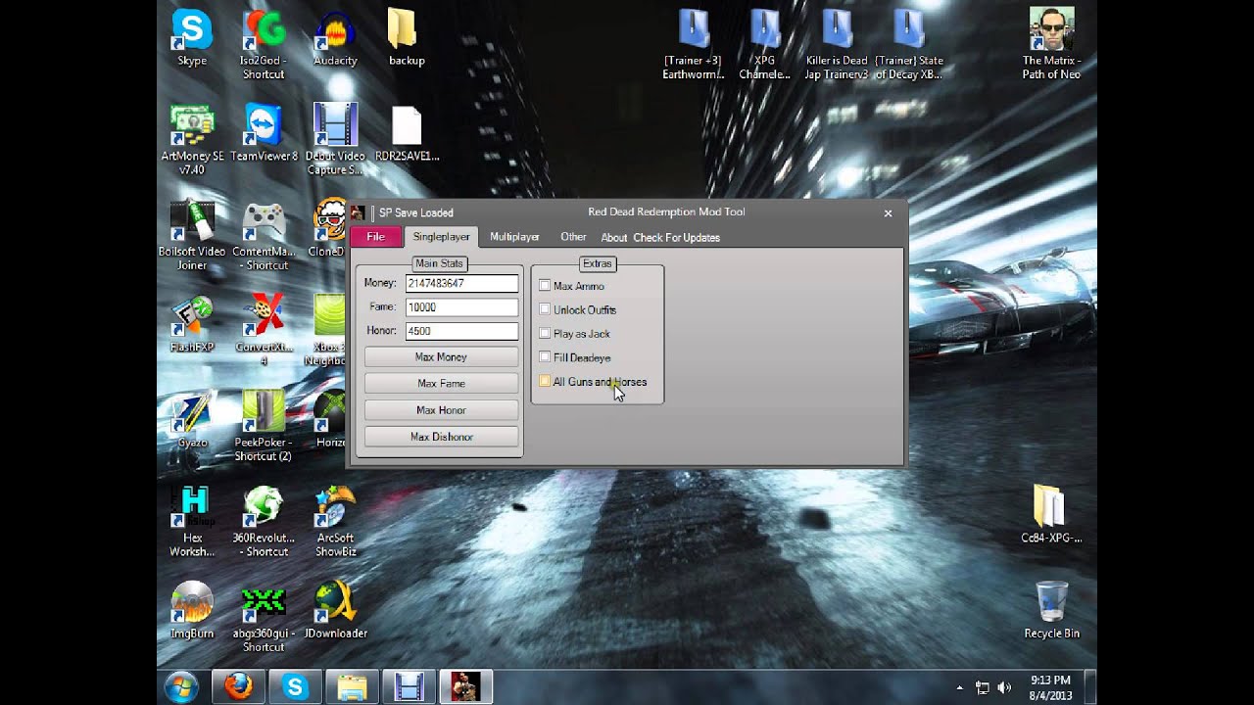The height and width of the screenshot is (705, 1254).
Task: Open ImgBurn from the desktop
Action: [192, 611]
